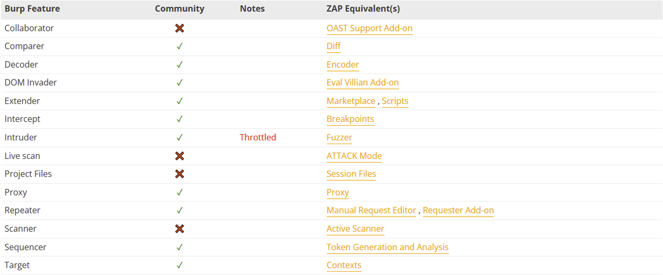This screenshot has width=663, height=275.
Task: Follow the Eval Villian Add-on link
Action: [362, 83]
